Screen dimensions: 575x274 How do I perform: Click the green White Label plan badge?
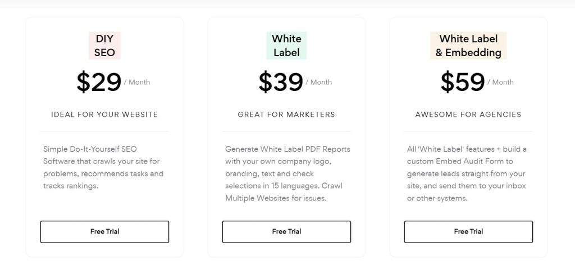click(286, 45)
